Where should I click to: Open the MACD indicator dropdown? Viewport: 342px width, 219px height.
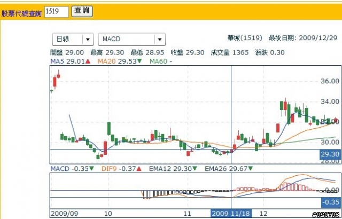pos(132,39)
